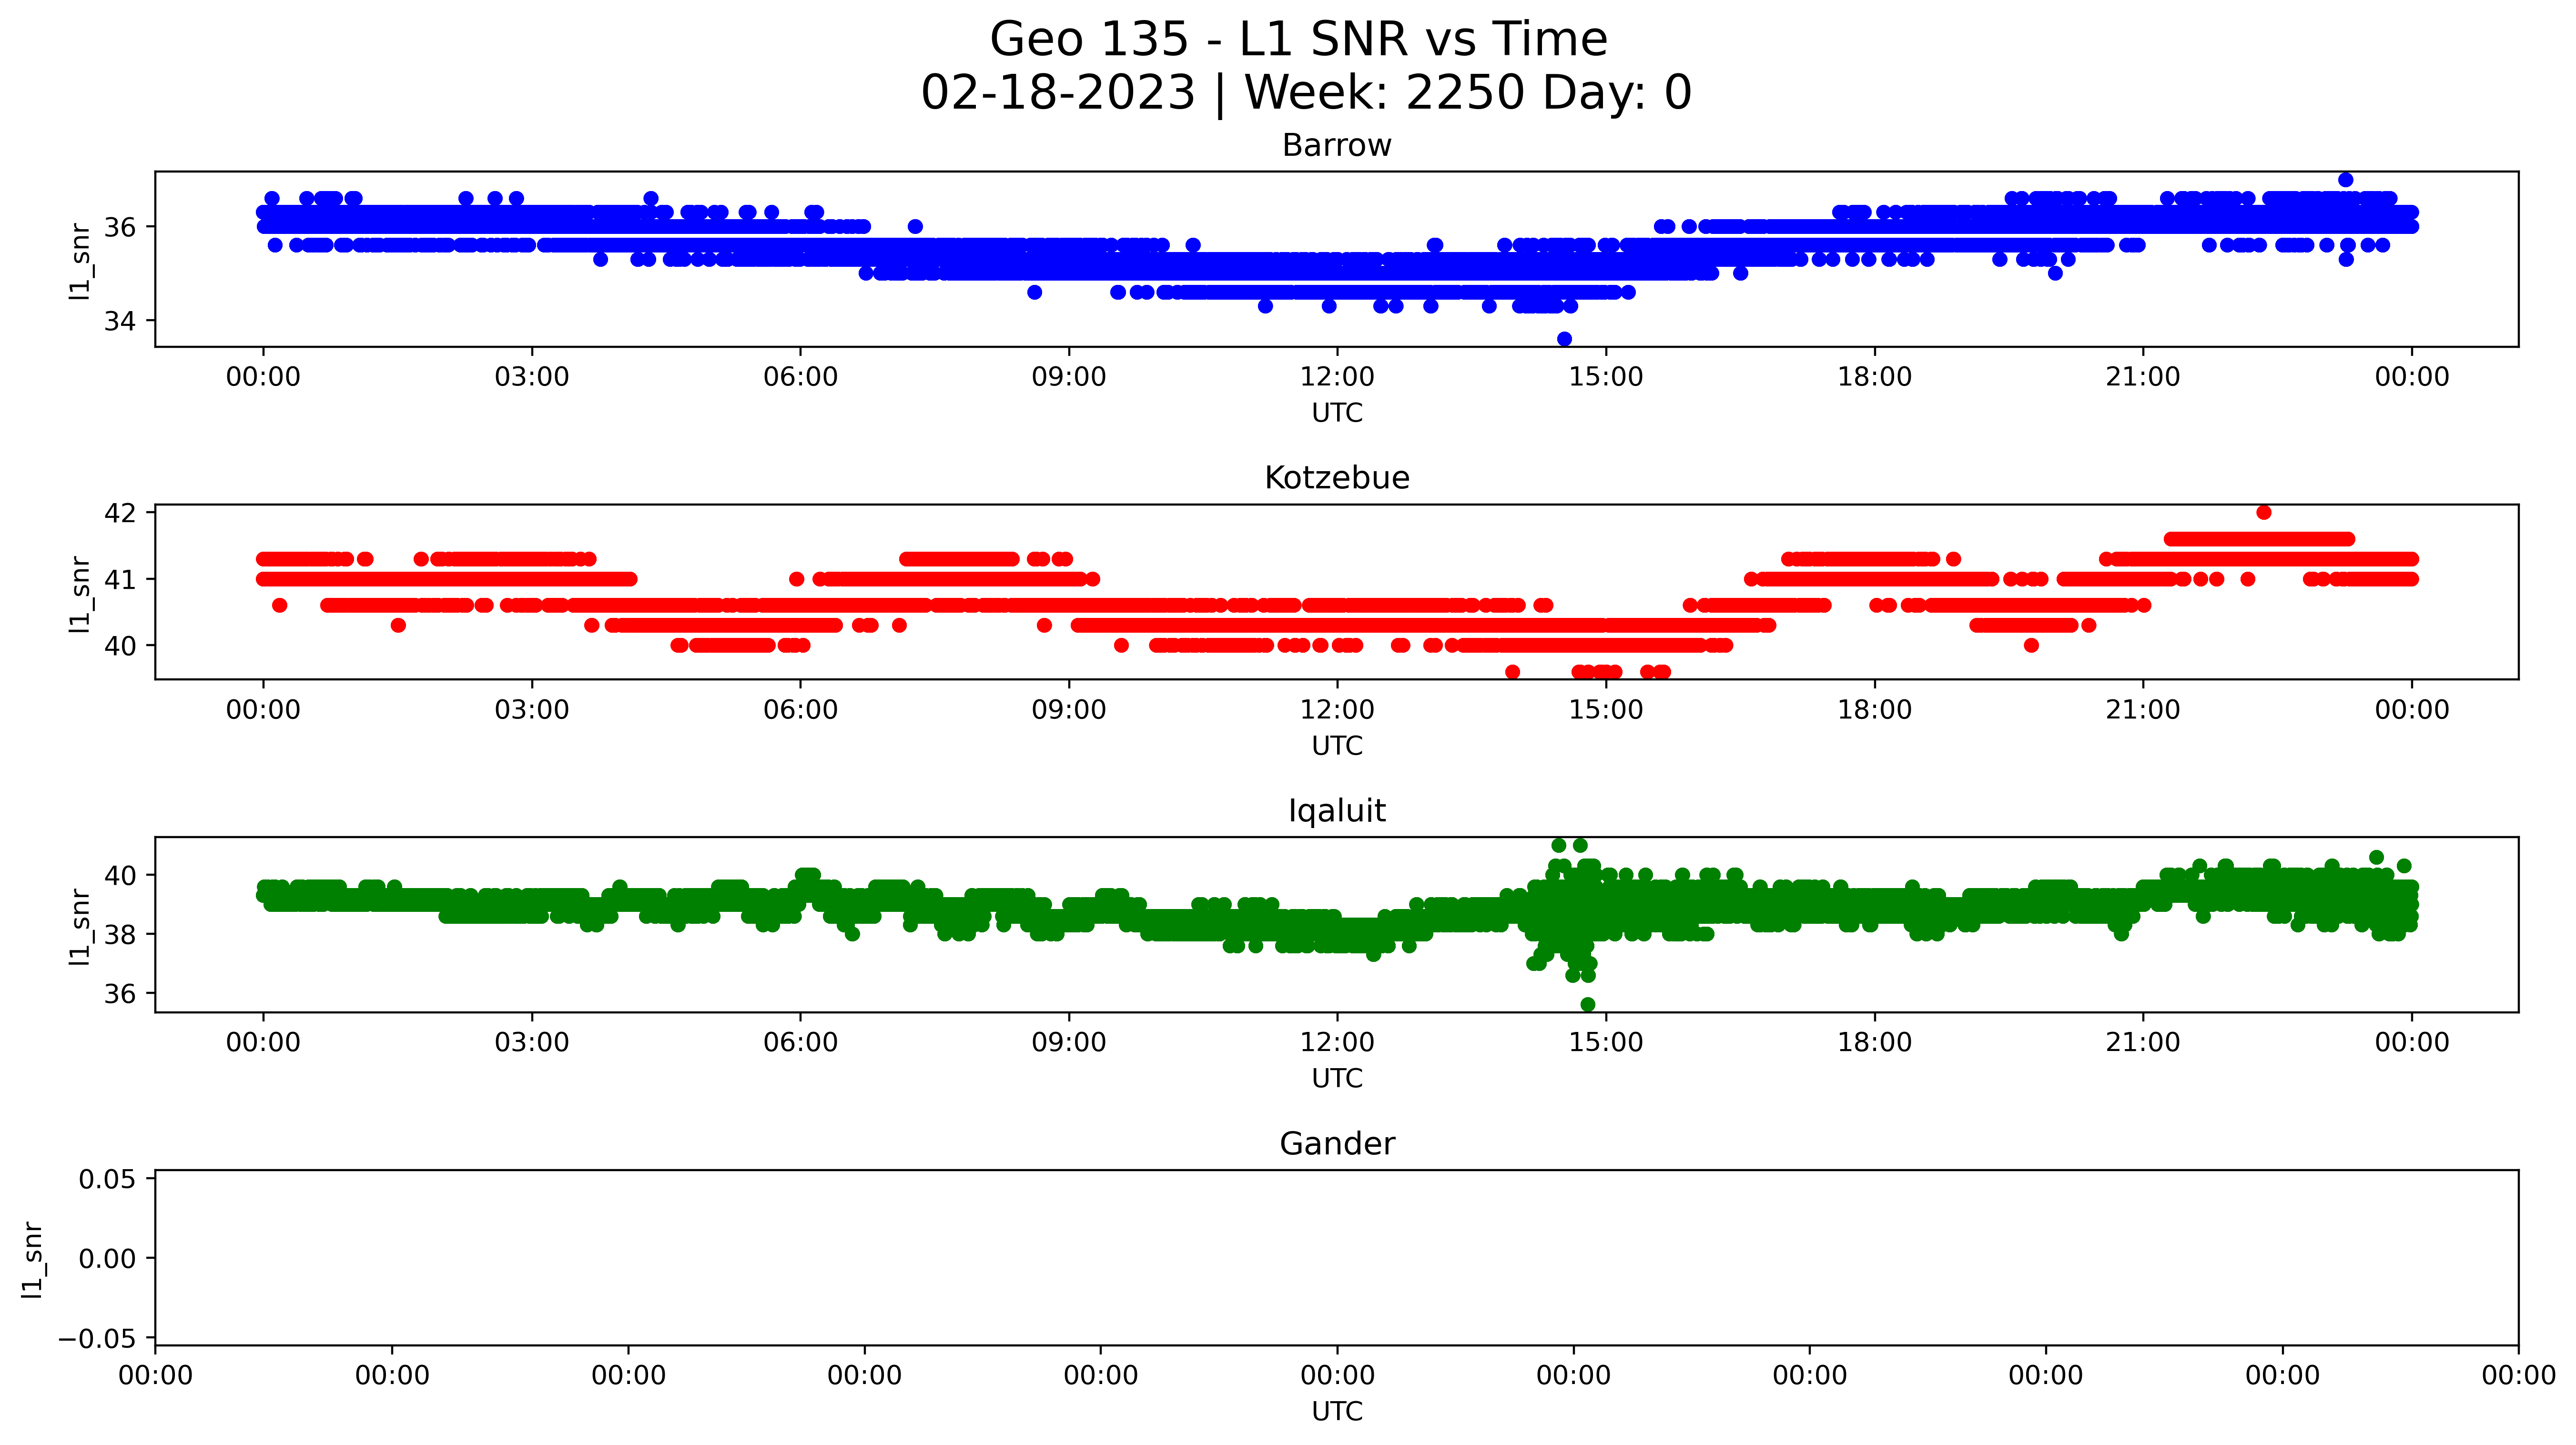
Task: Click the '12:00' x-tick on the Iqaluit plot
Action: coord(1337,1043)
